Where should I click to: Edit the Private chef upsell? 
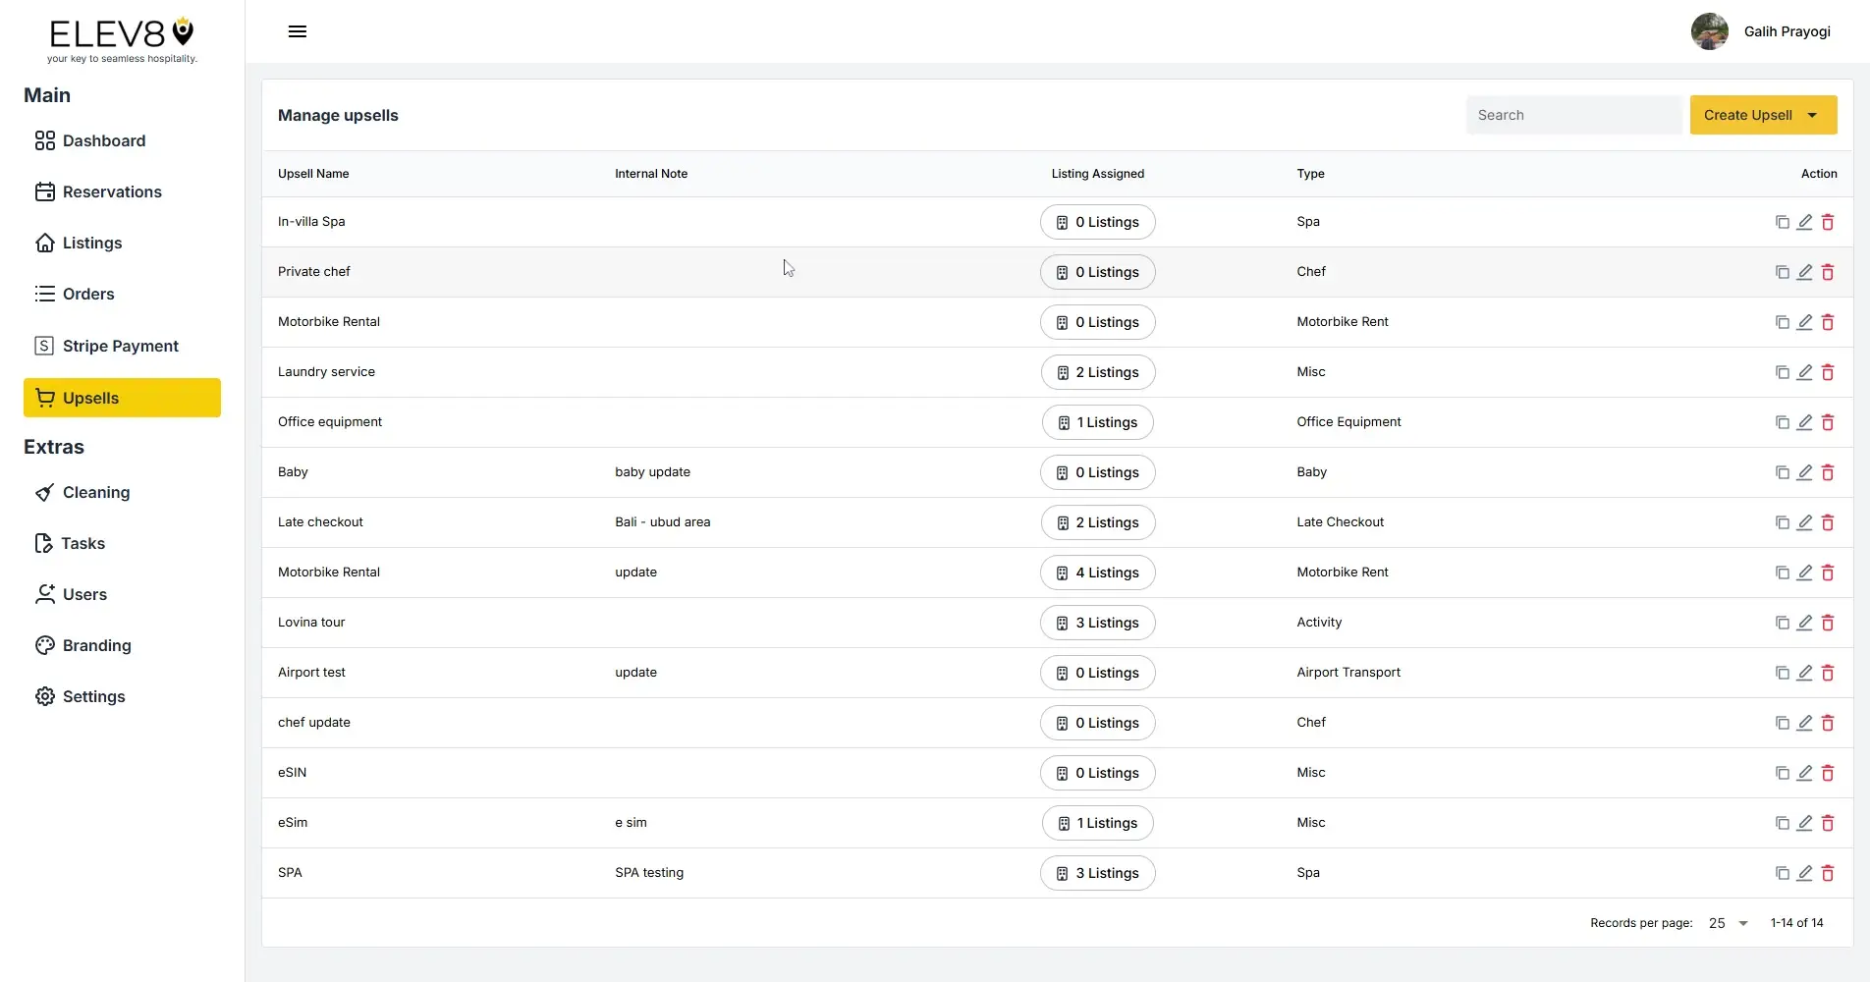(1805, 272)
